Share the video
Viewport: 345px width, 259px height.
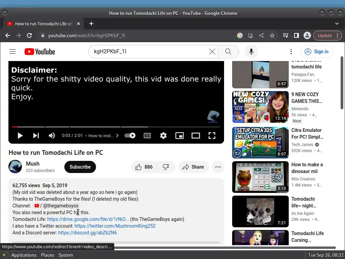pos(193,167)
